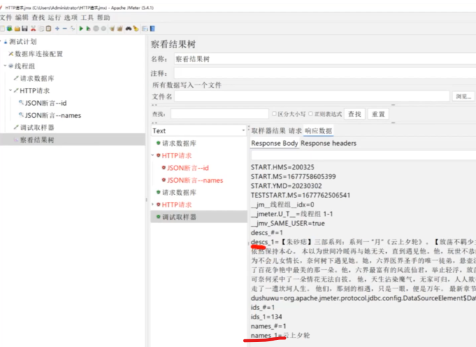Select 调试取样器 result entry
The width and height of the screenshot is (476, 347).
point(179,217)
